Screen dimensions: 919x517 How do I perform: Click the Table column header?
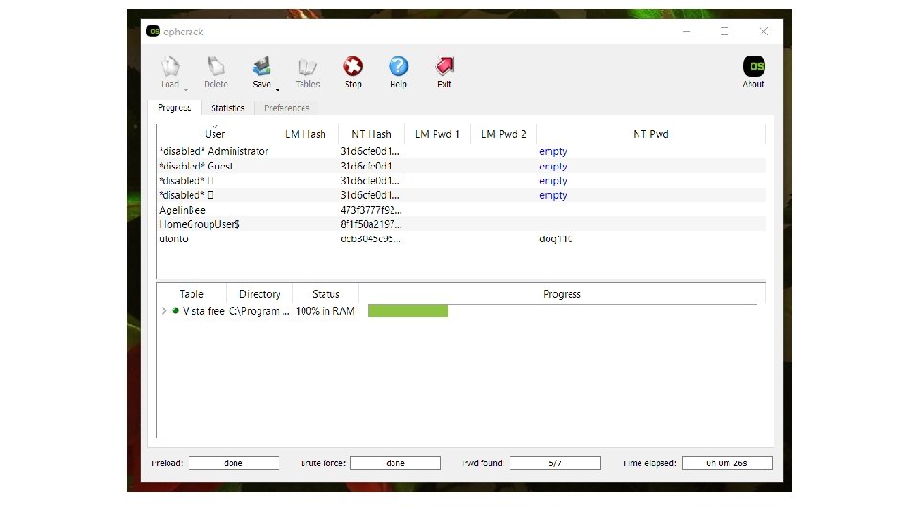(191, 294)
